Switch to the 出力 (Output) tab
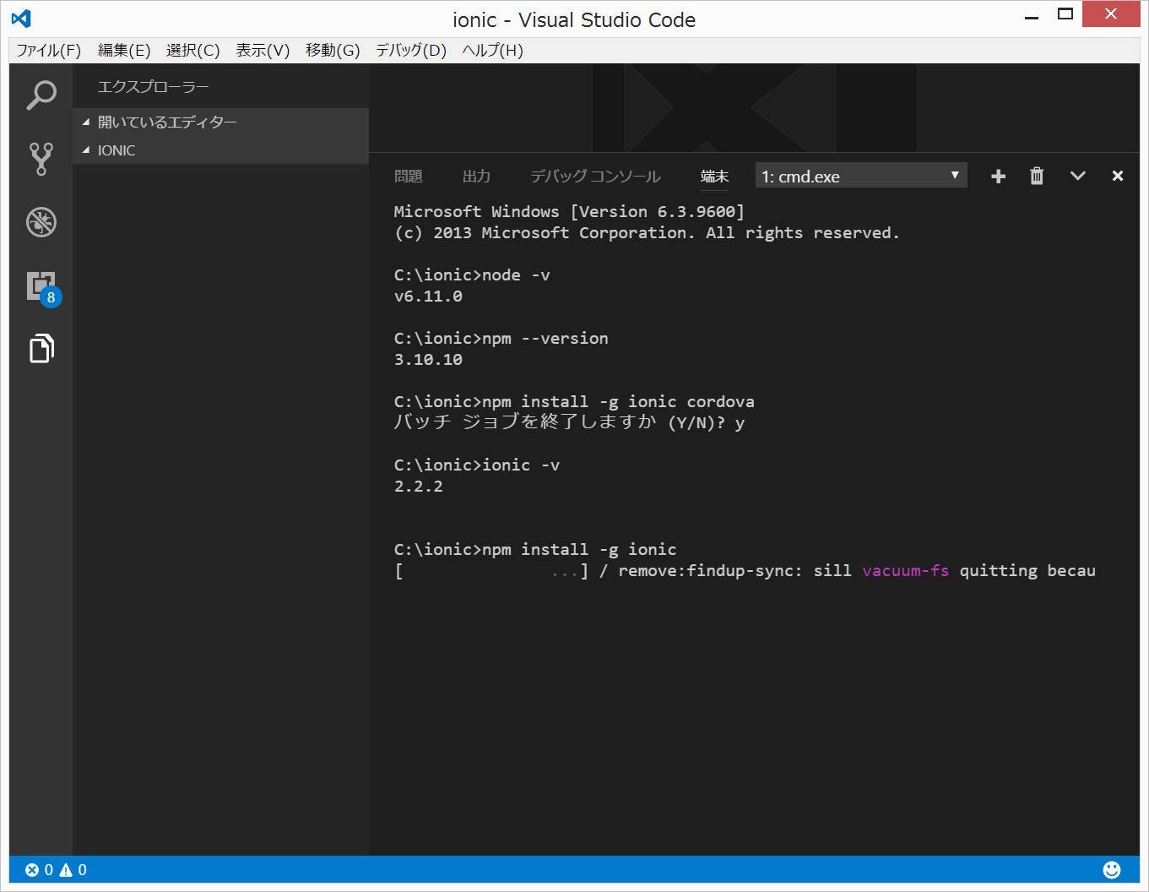 tap(476, 176)
